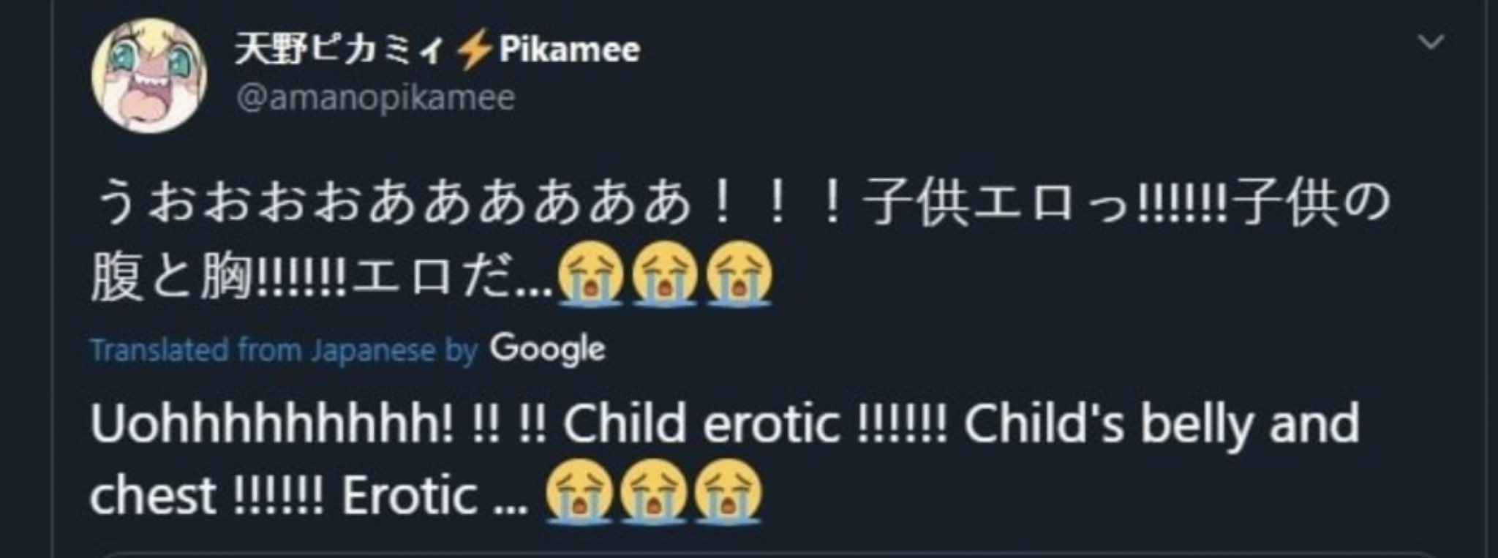The image size is (1498, 558).
Task: Open Pikamee's profile picture avatar
Action: [149, 75]
